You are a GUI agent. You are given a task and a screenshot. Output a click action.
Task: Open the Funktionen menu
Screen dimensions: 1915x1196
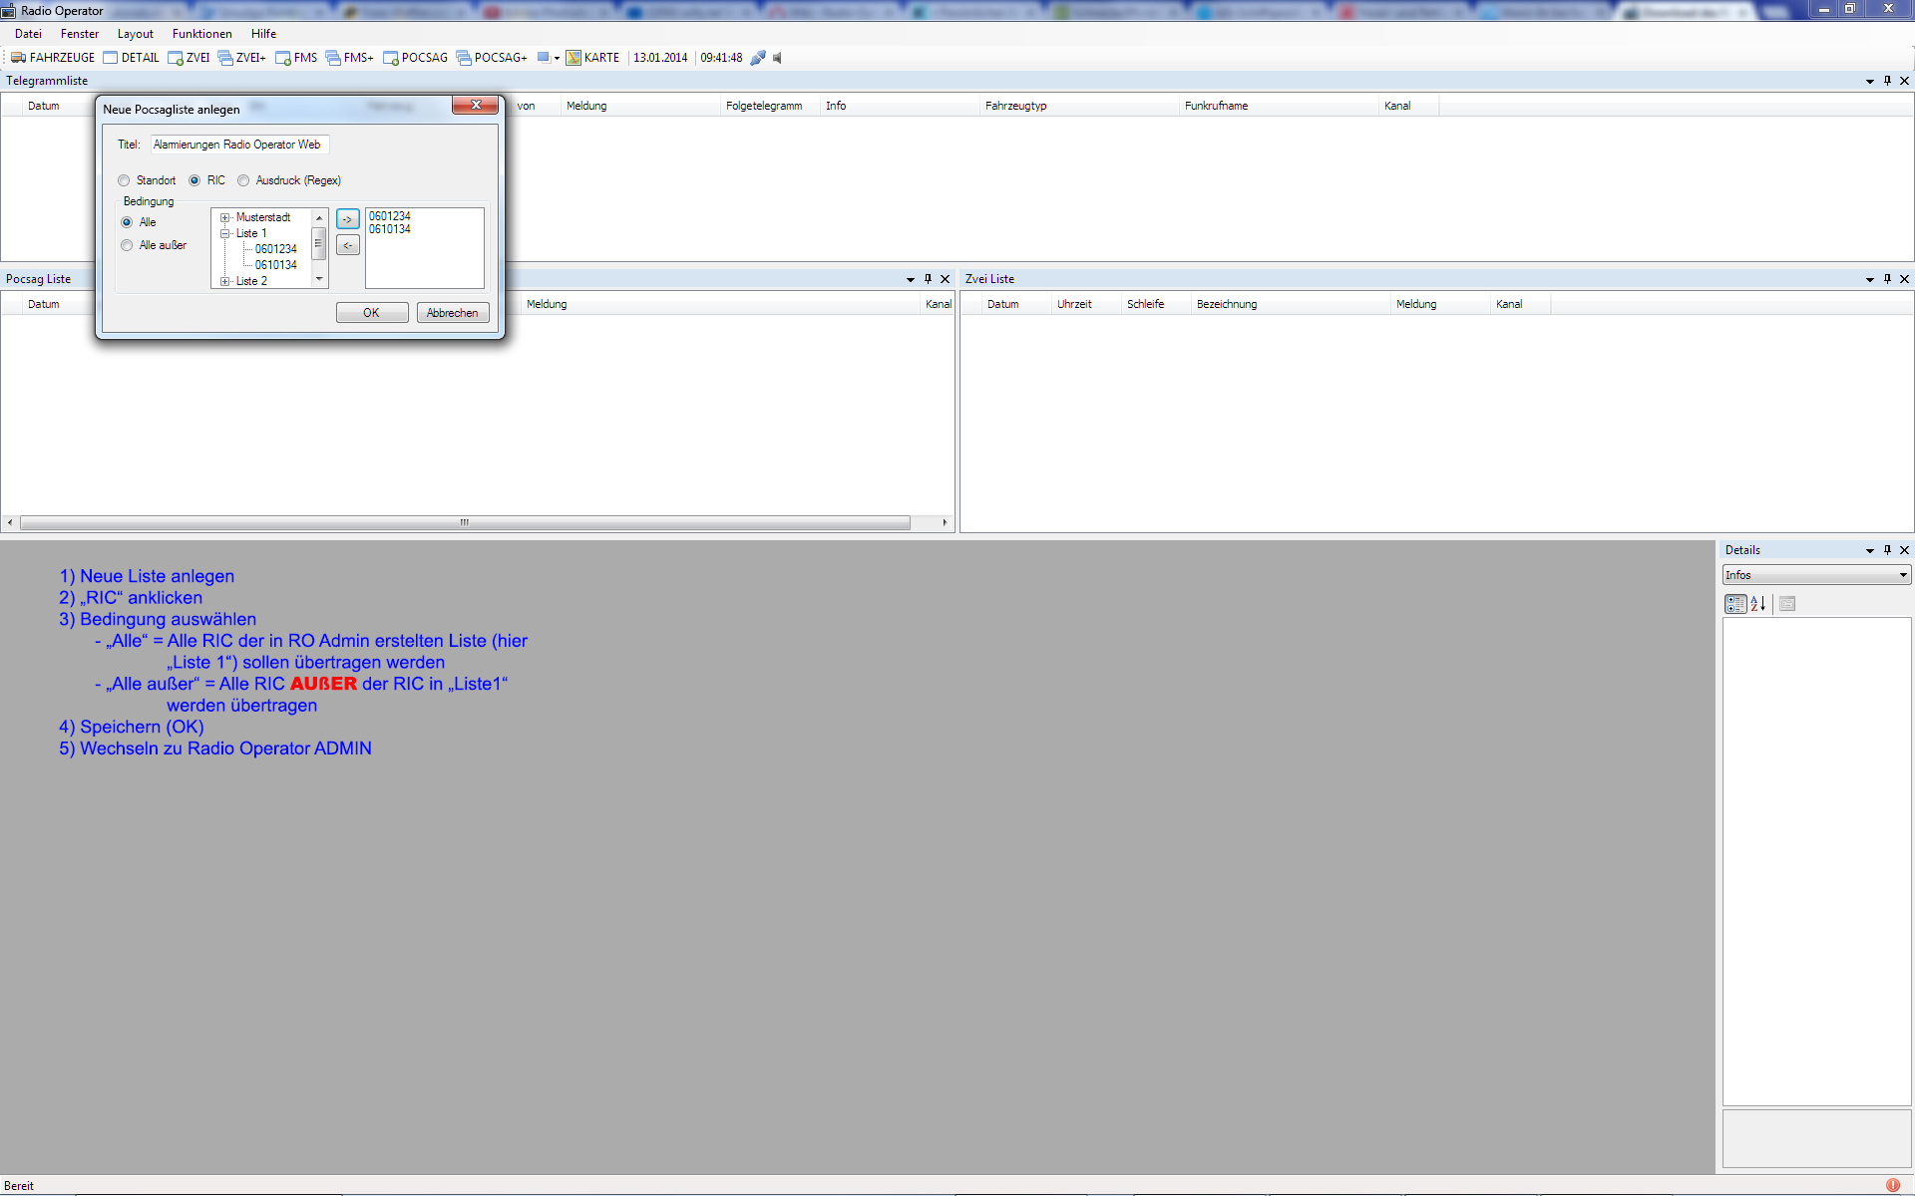[x=202, y=34]
